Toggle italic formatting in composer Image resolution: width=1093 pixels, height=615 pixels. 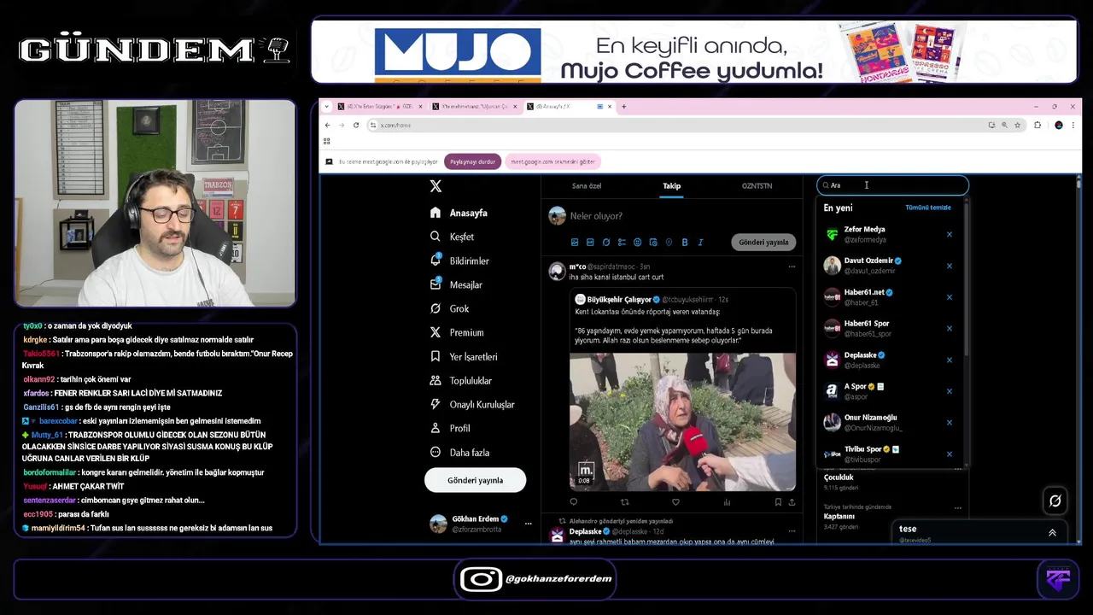point(700,243)
